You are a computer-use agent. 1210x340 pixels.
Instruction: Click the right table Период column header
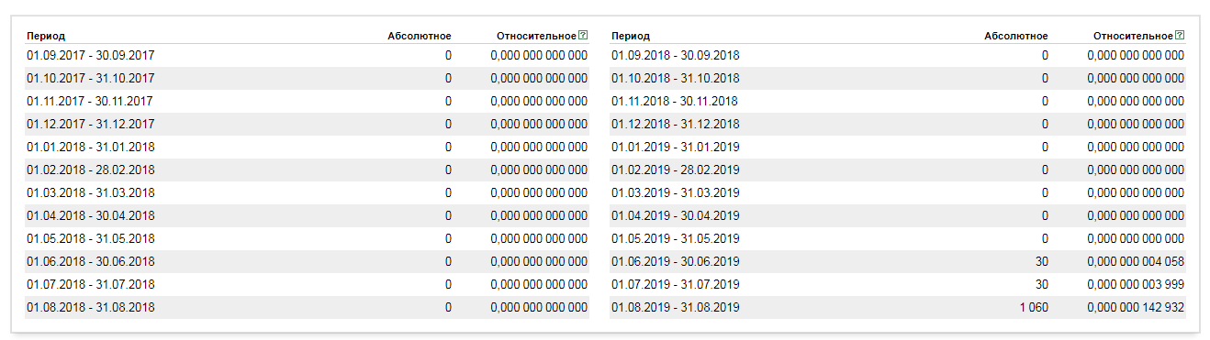(631, 36)
